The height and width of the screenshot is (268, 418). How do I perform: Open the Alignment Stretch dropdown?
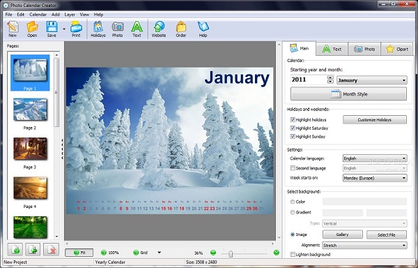point(364,245)
